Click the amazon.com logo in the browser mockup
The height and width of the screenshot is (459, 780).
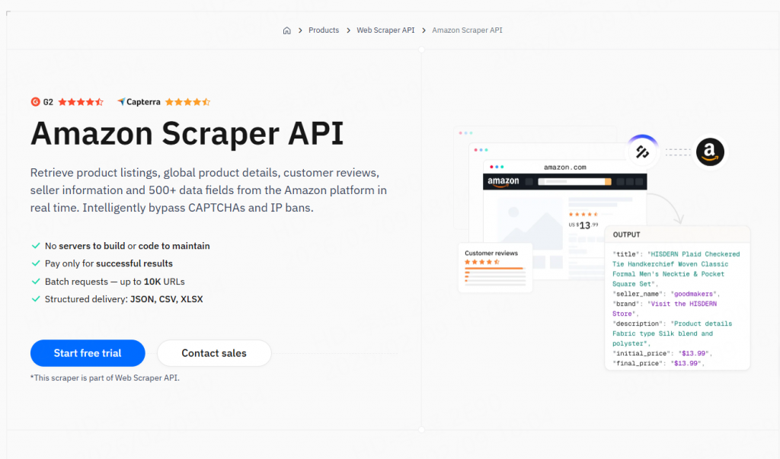point(503,180)
